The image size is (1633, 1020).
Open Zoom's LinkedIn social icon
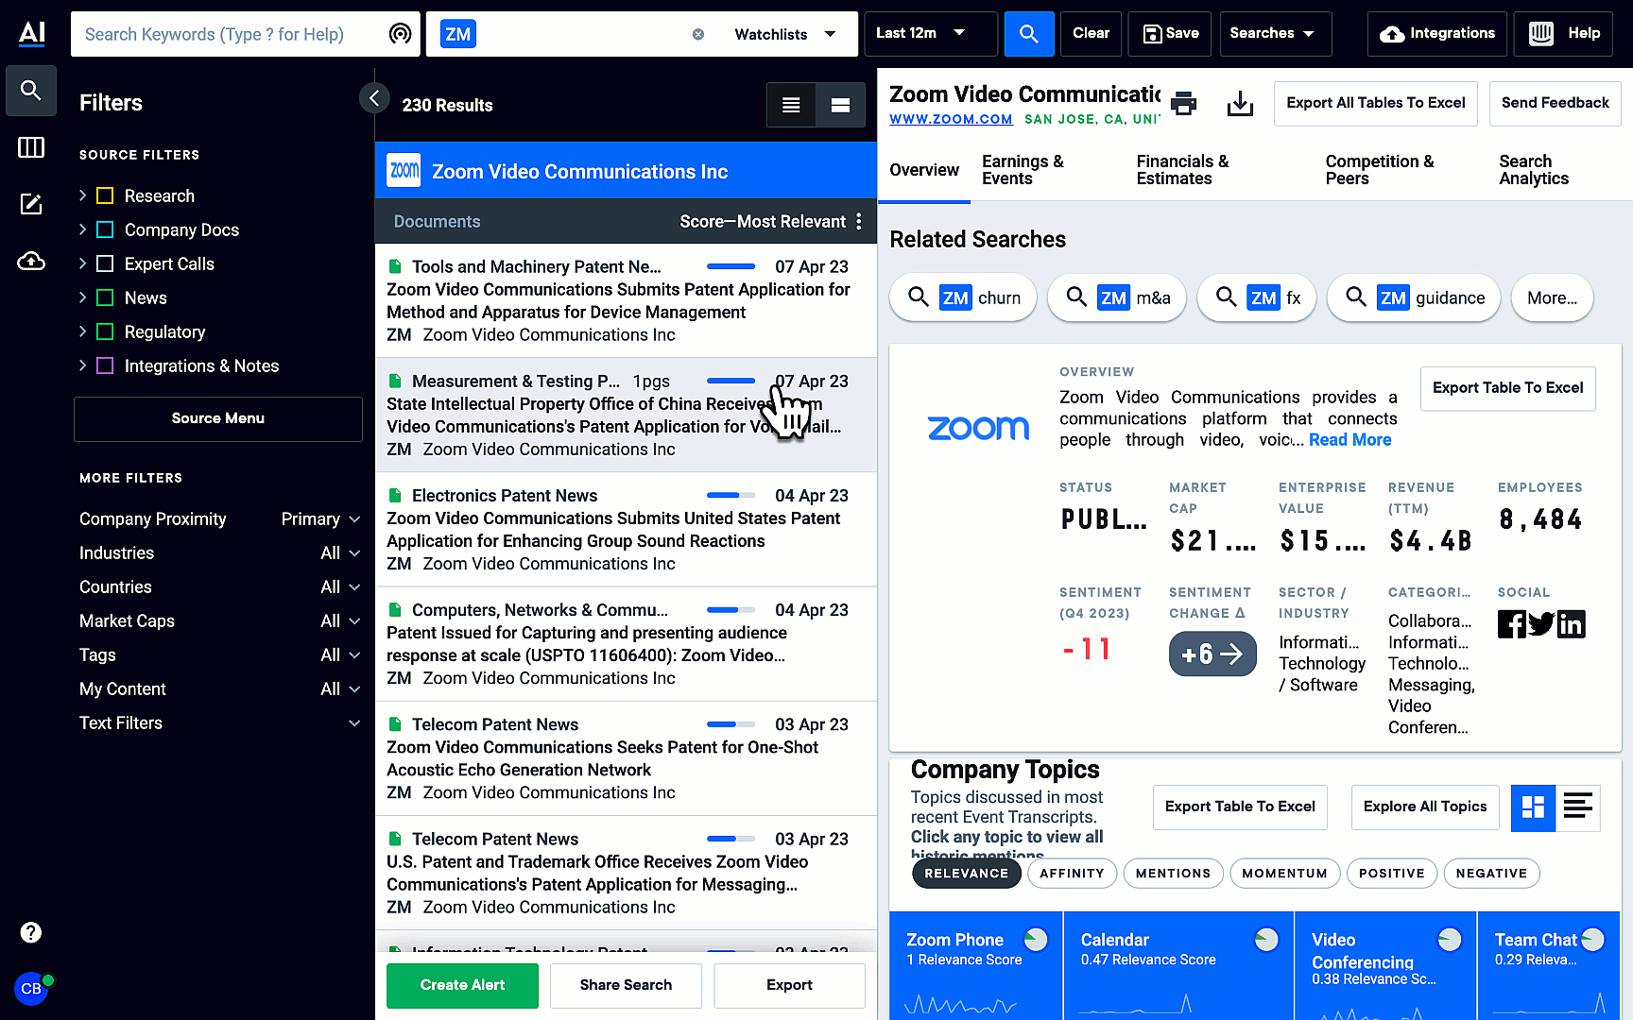pyautogui.click(x=1571, y=624)
